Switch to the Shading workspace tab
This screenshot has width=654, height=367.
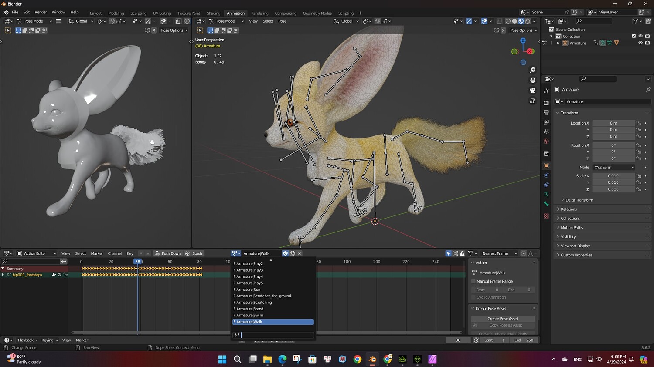coord(213,13)
